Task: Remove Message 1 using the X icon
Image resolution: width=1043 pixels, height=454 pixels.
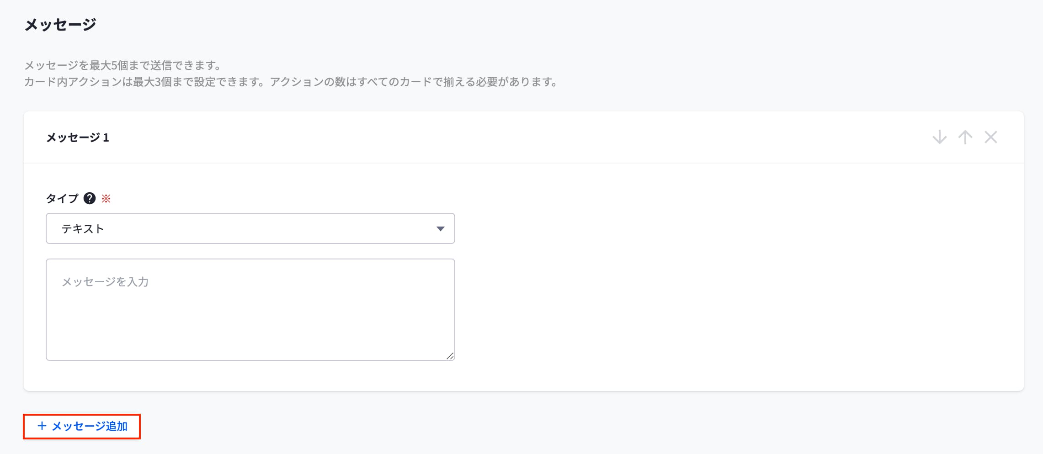Action: coord(990,137)
